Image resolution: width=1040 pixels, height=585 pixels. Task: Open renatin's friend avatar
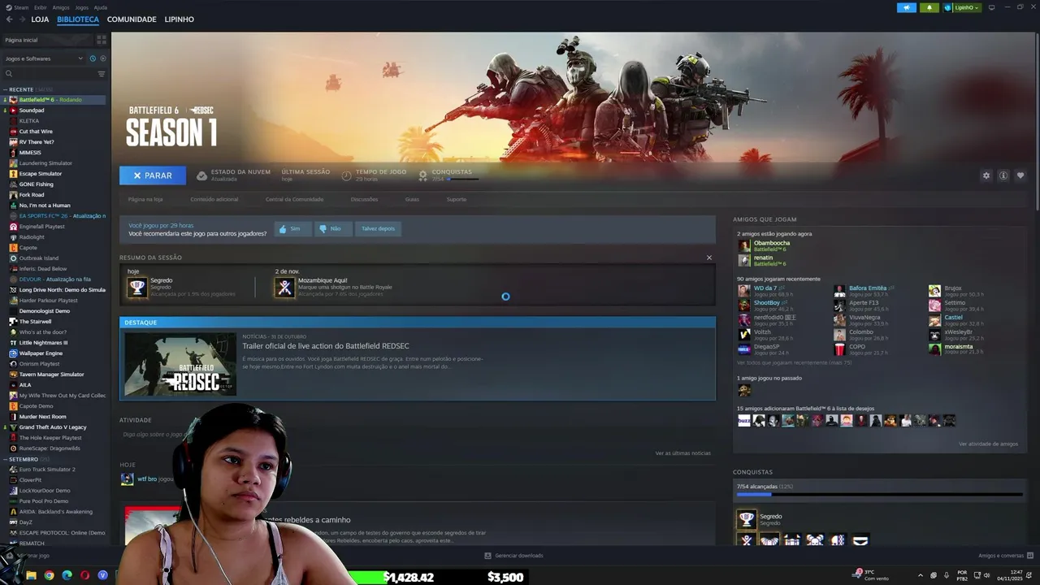point(743,261)
